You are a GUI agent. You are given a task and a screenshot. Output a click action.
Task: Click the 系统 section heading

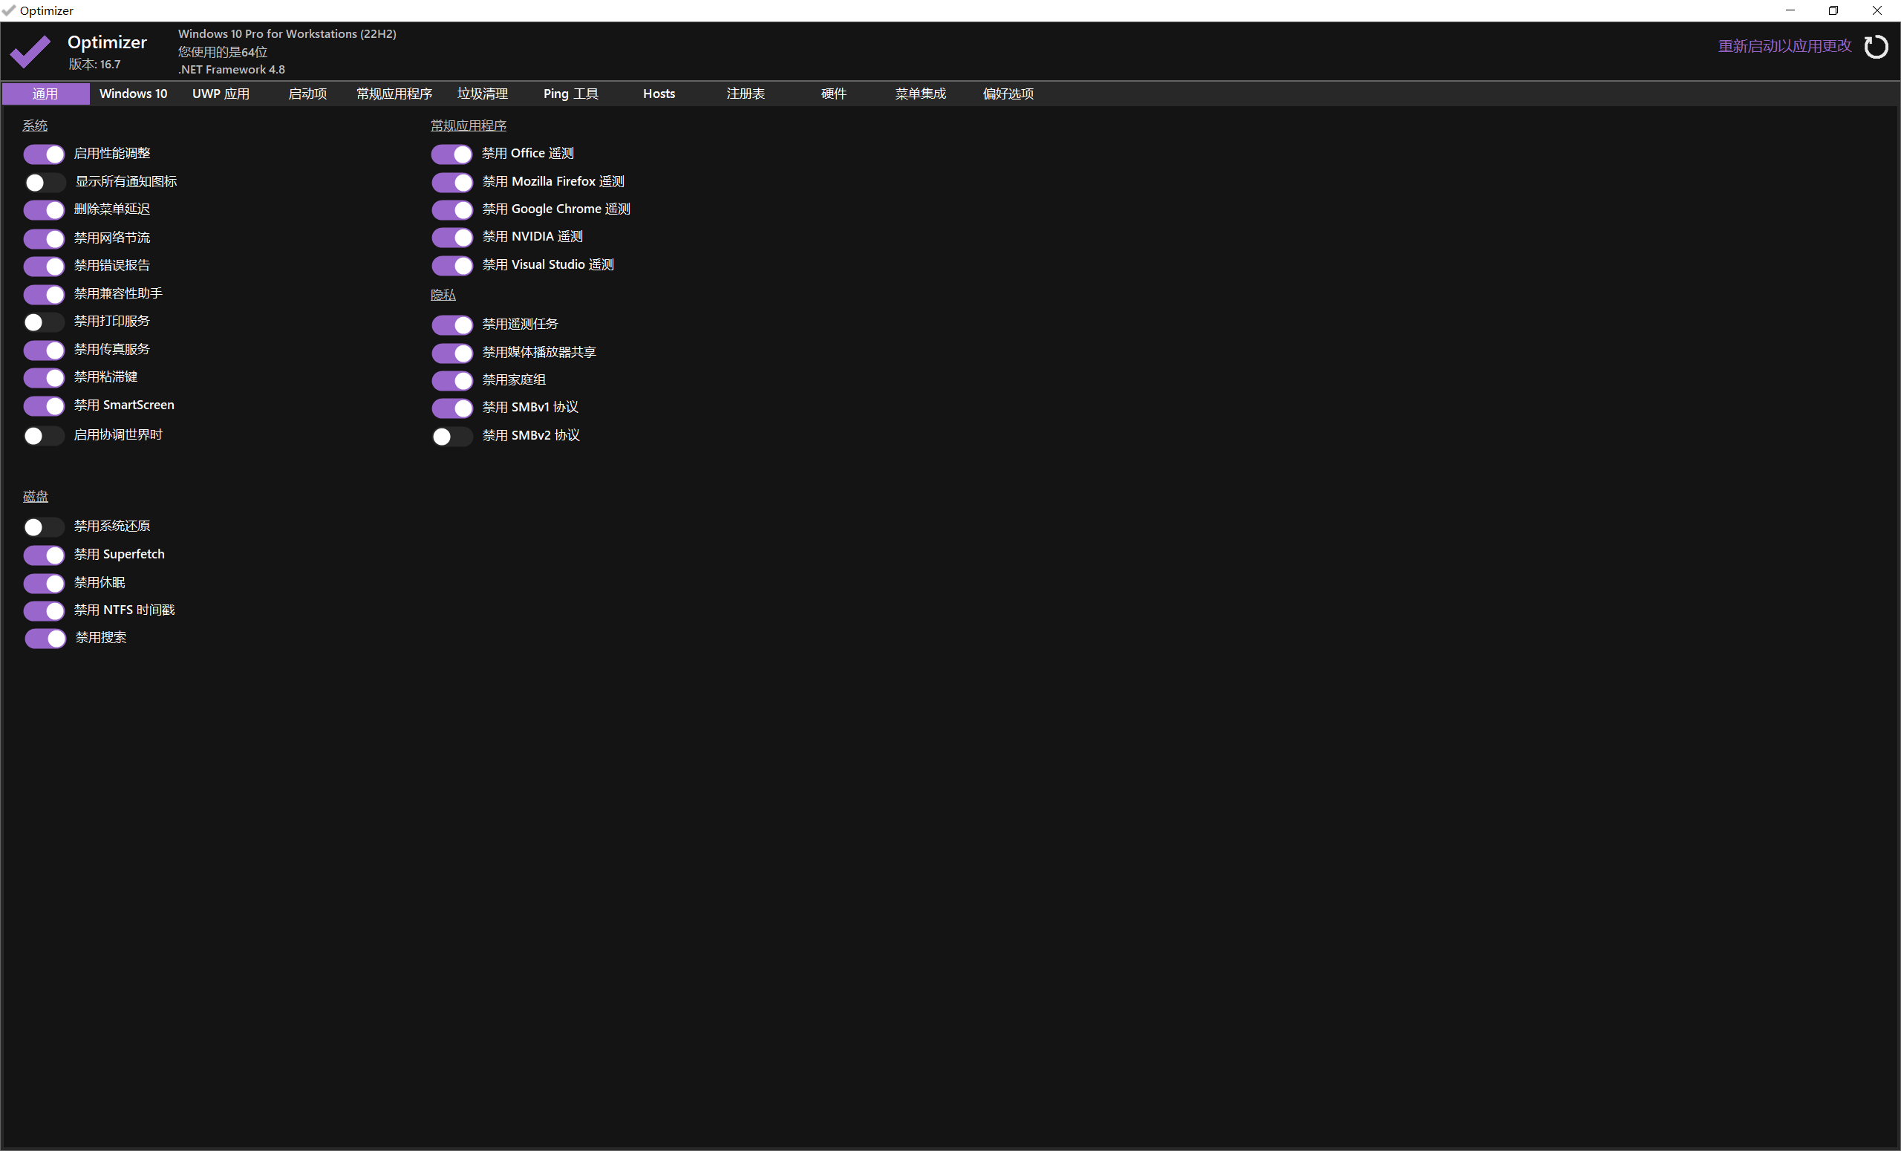[x=36, y=125]
